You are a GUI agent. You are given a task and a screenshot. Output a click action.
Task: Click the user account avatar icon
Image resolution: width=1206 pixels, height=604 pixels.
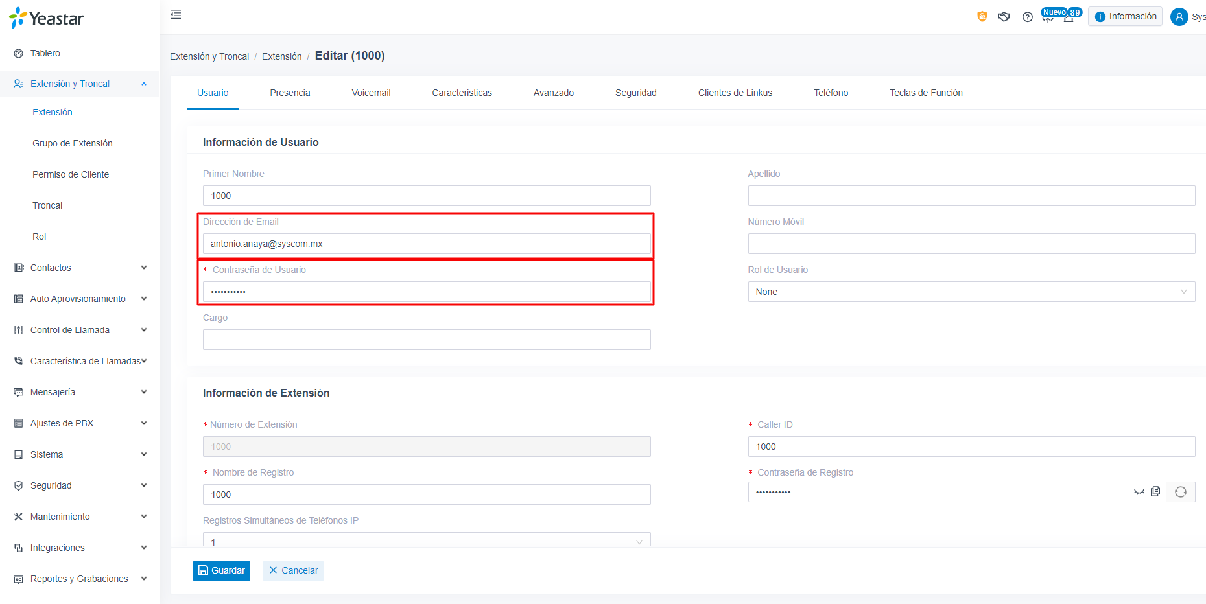1179,17
